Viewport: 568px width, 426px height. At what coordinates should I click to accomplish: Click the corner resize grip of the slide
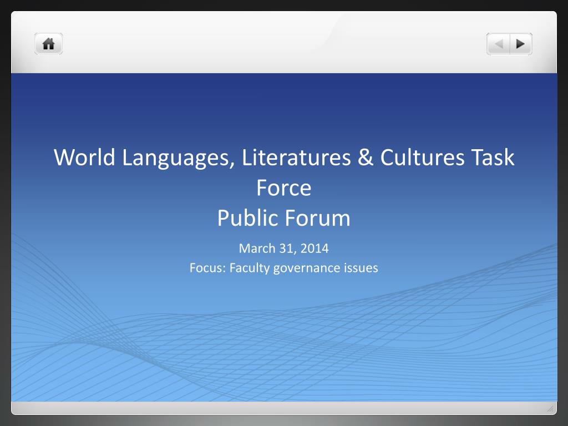pos(550,409)
